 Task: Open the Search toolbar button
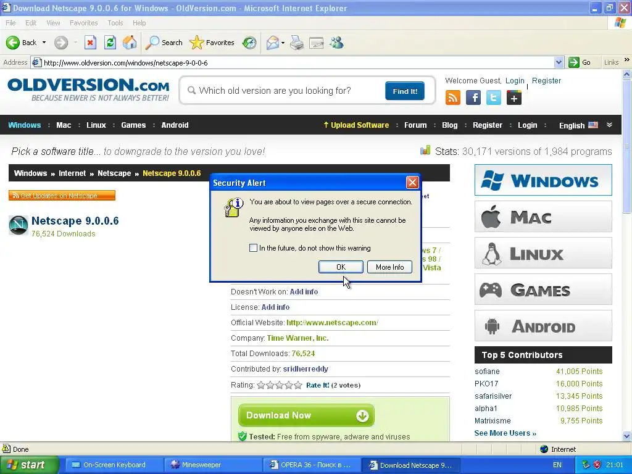point(164,43)
